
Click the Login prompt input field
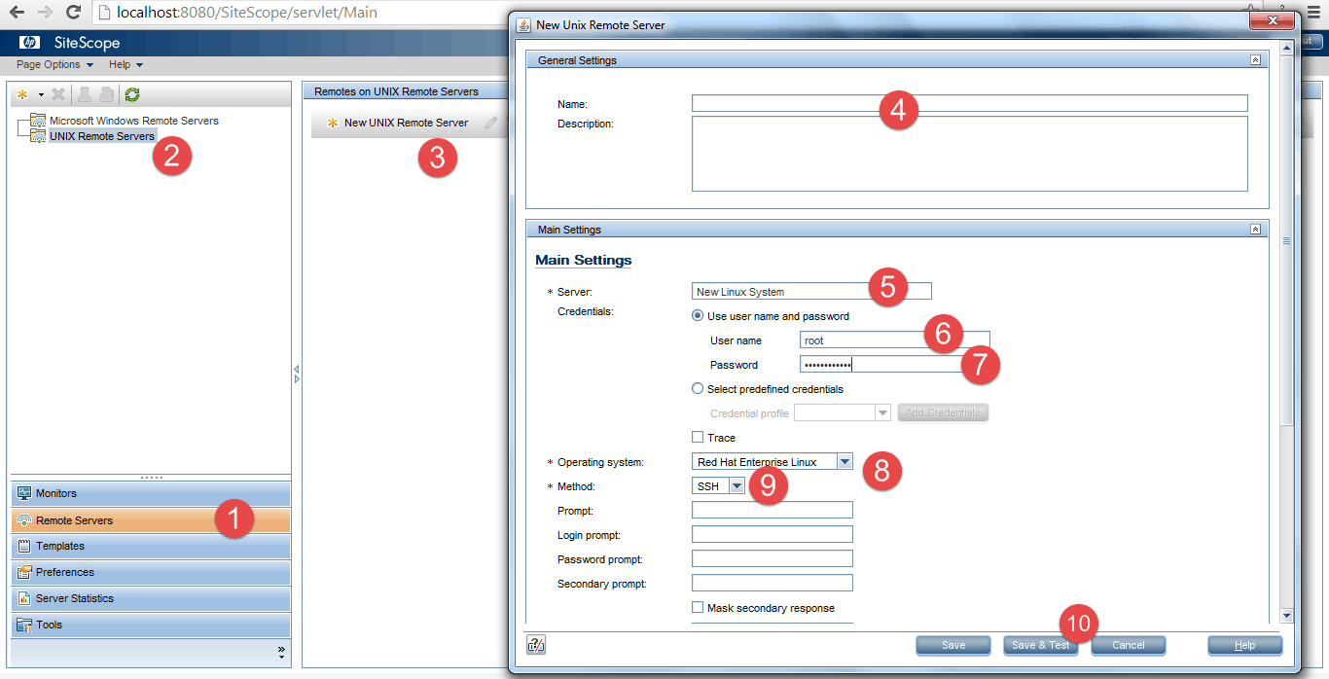[772, 534]
